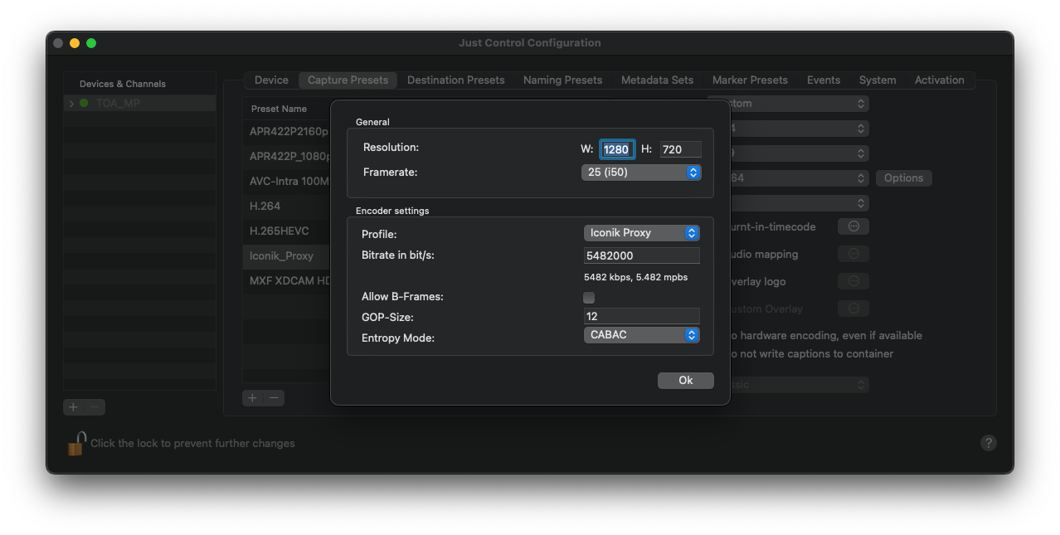The width and height of the screenshot is (1060, 535).
Task: Switch to the System tab
Action: click(878, 80)
